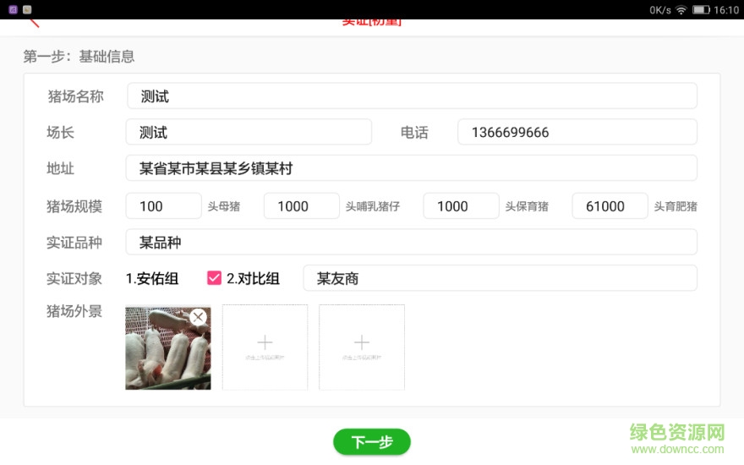744x465 pixels.
Task: Tap the 16:10 clock in status bar
Action: (726, 10)
